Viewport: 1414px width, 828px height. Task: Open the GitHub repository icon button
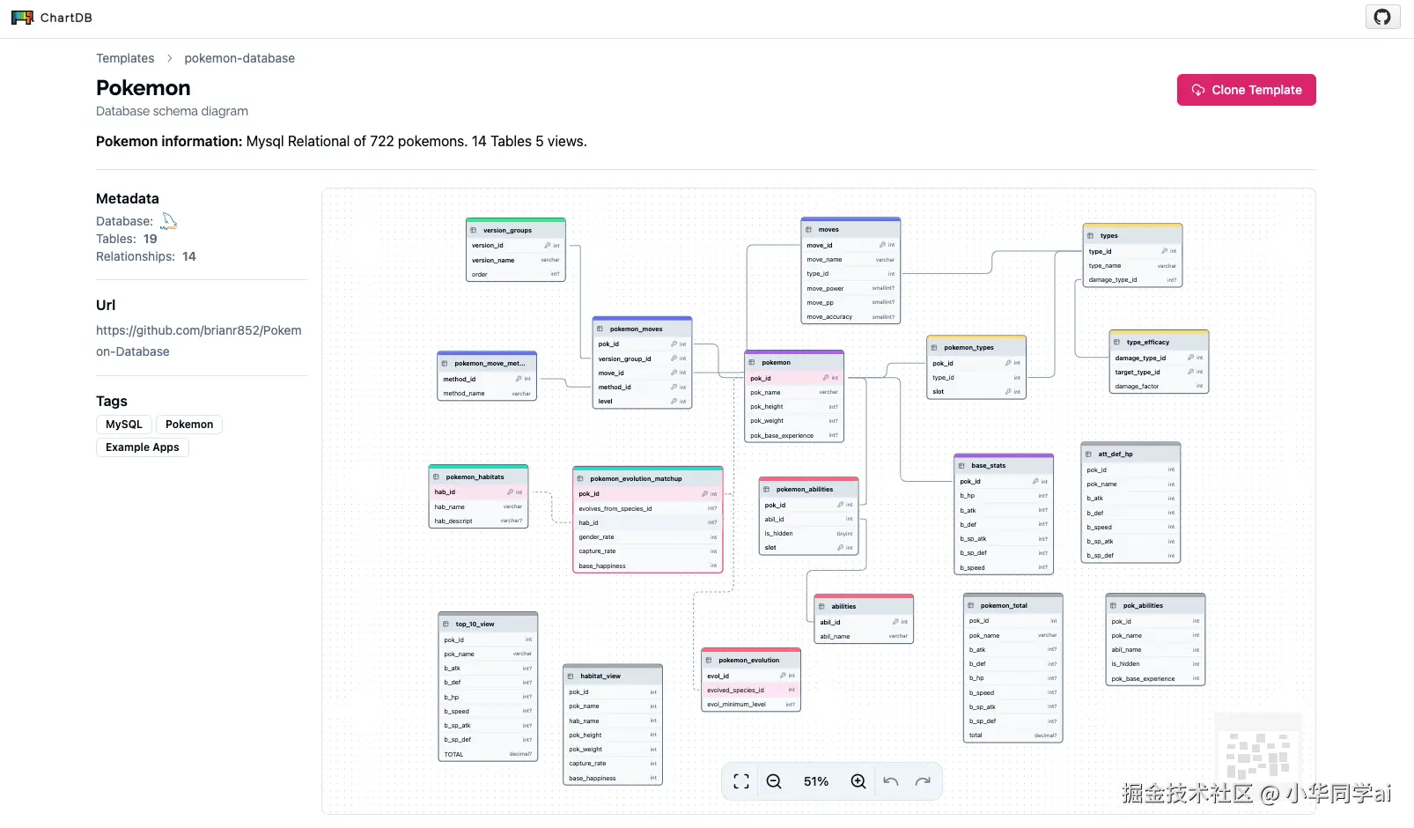[x=1382, y=17]
